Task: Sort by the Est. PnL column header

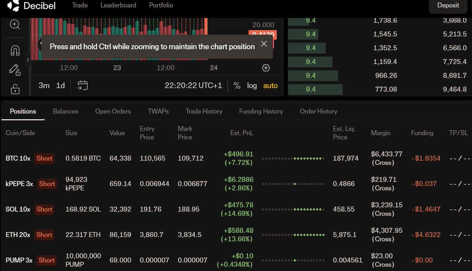Action: click(x=242, y=133)
